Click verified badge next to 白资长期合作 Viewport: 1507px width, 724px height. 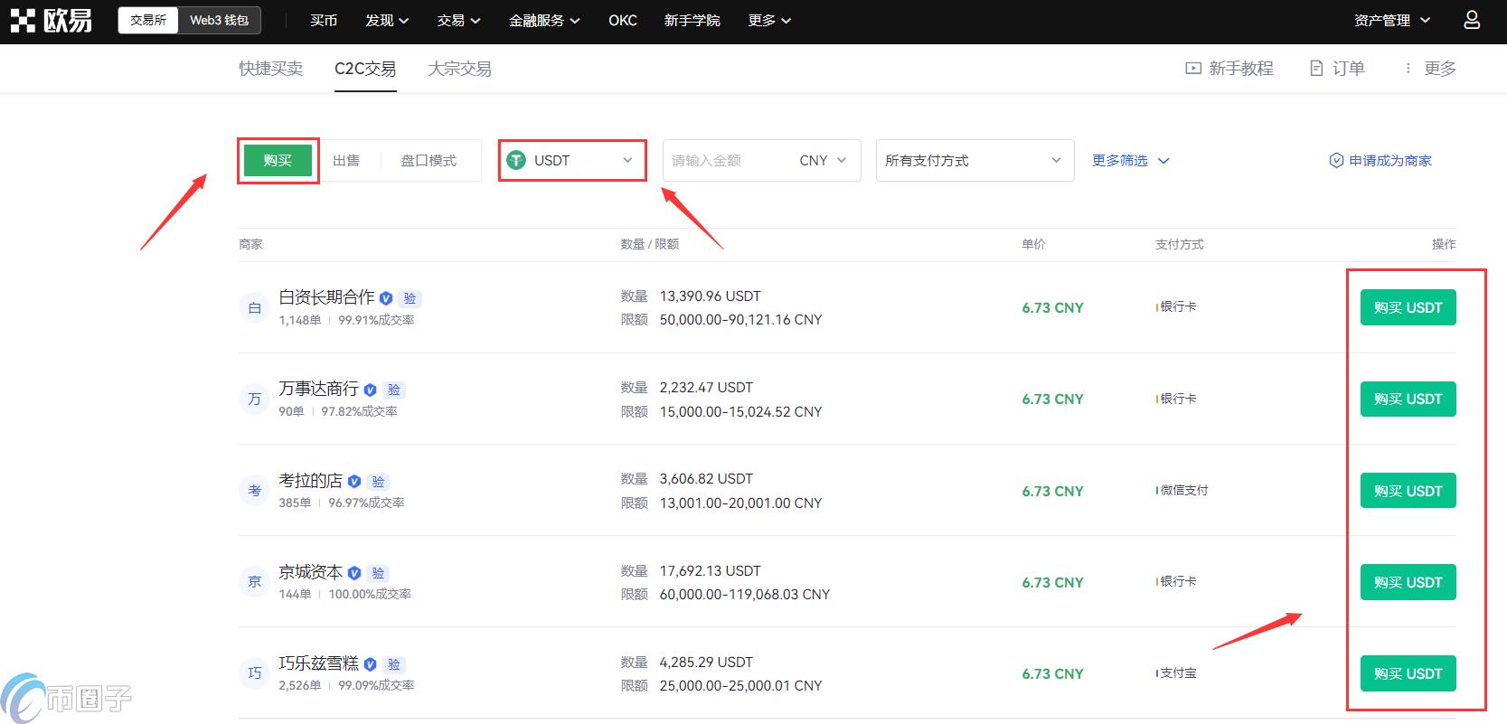(x=386, y=298)
